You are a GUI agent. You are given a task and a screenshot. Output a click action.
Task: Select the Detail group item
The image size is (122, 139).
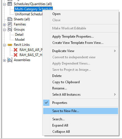click(19, 35)
